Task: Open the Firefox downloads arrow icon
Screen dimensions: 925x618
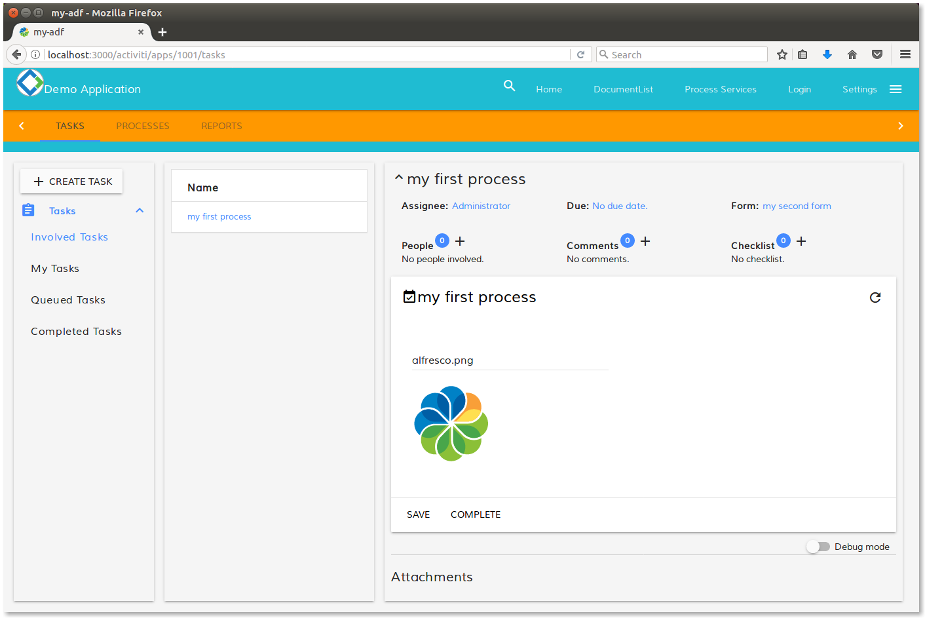Action: coord(827,55)
